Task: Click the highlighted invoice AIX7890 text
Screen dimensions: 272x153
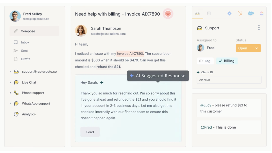Action: (130, 53)
